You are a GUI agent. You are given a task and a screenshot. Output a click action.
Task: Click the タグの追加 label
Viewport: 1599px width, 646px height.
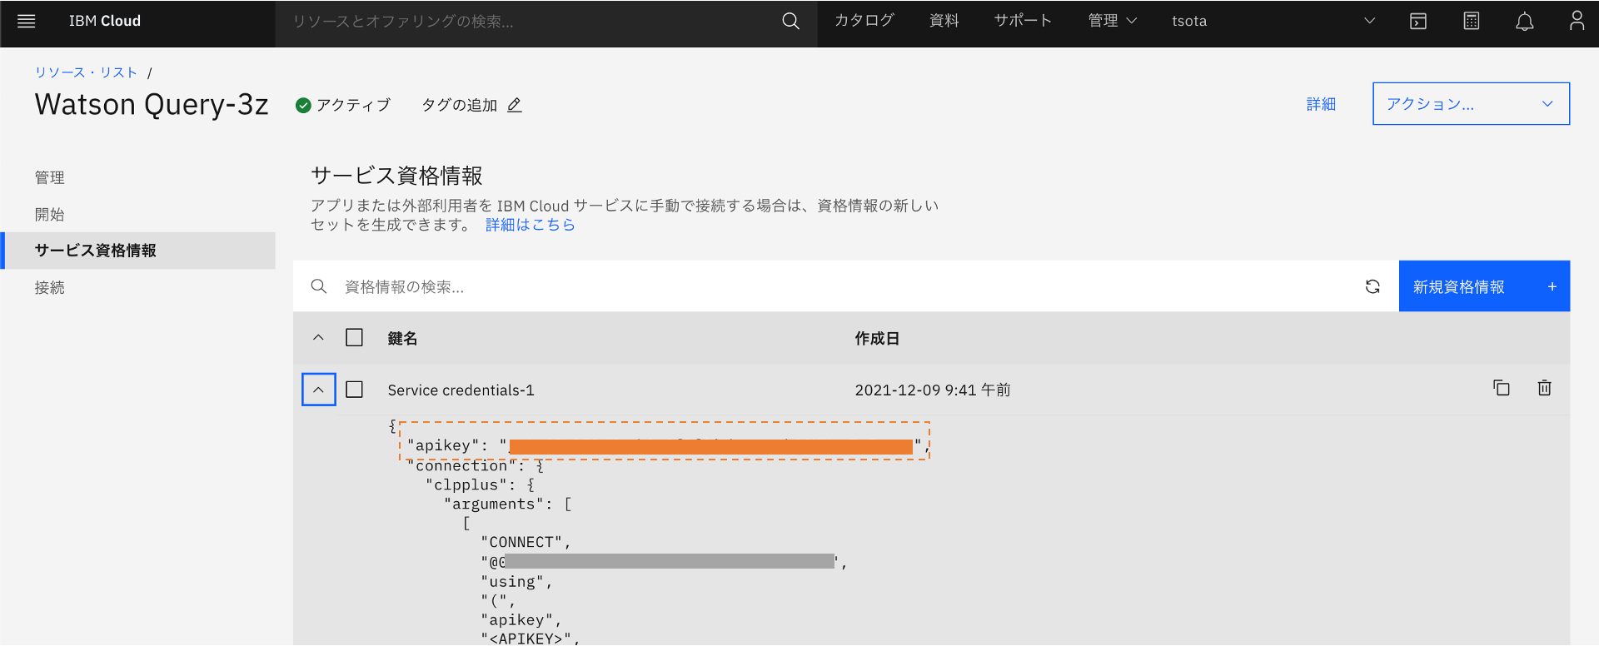(x=459, y=105)
